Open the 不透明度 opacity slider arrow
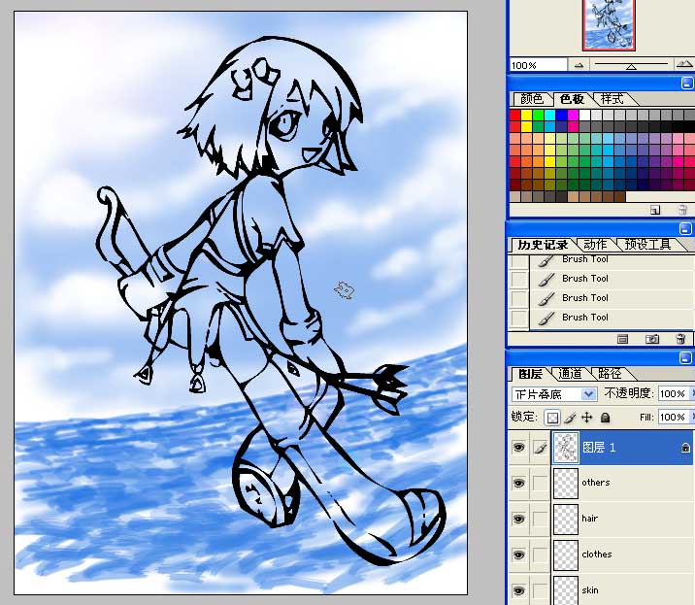The image size is (695, 605). tap(692, 394)
